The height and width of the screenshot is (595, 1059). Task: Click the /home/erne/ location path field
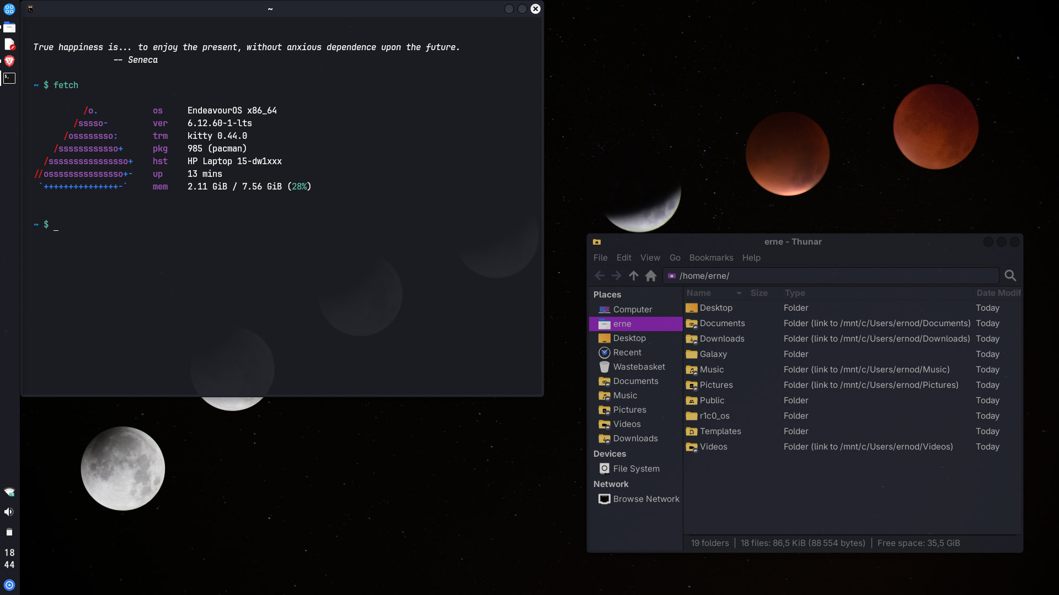pyautogui.click(x=833, y=275)
